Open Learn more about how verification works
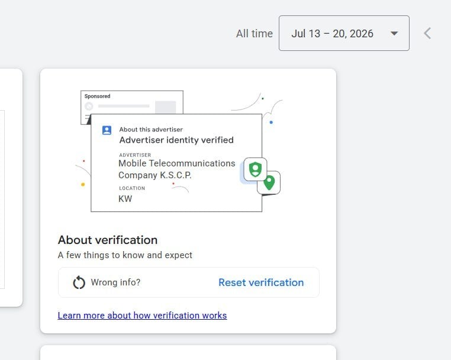The image size is (451, 360). [142, 316]
